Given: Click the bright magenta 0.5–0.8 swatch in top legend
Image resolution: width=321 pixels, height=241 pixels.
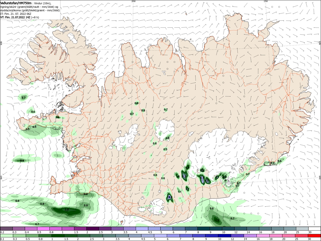Looking at the screenshot, I should pyautogui.click(x=43, y=229).
